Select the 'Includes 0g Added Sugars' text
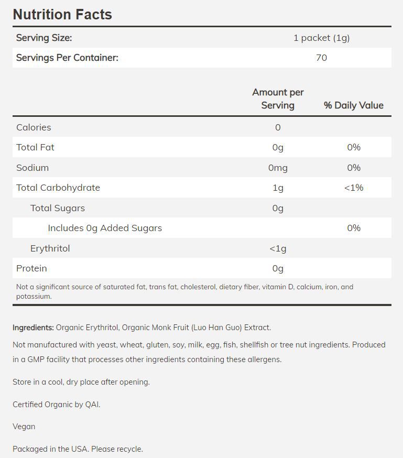Viewport: 403px width, 458px height. (105, 228)
